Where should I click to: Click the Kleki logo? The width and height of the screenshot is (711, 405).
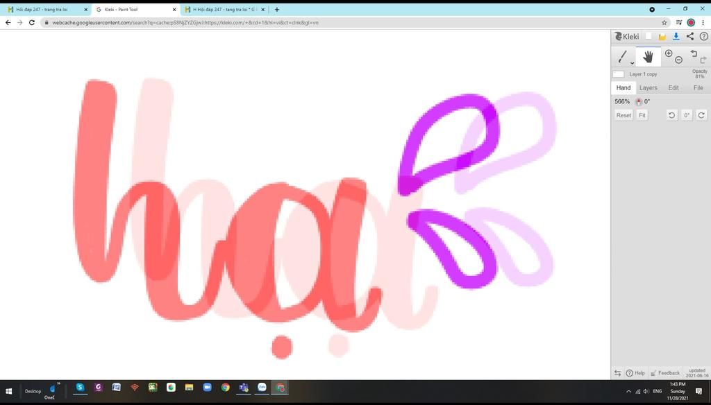coord(627,37)
